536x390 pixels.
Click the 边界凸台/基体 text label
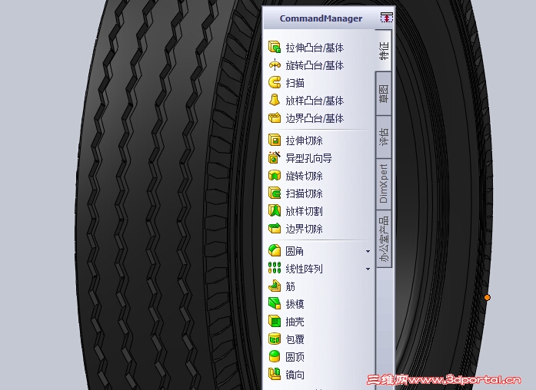(315, 119)
